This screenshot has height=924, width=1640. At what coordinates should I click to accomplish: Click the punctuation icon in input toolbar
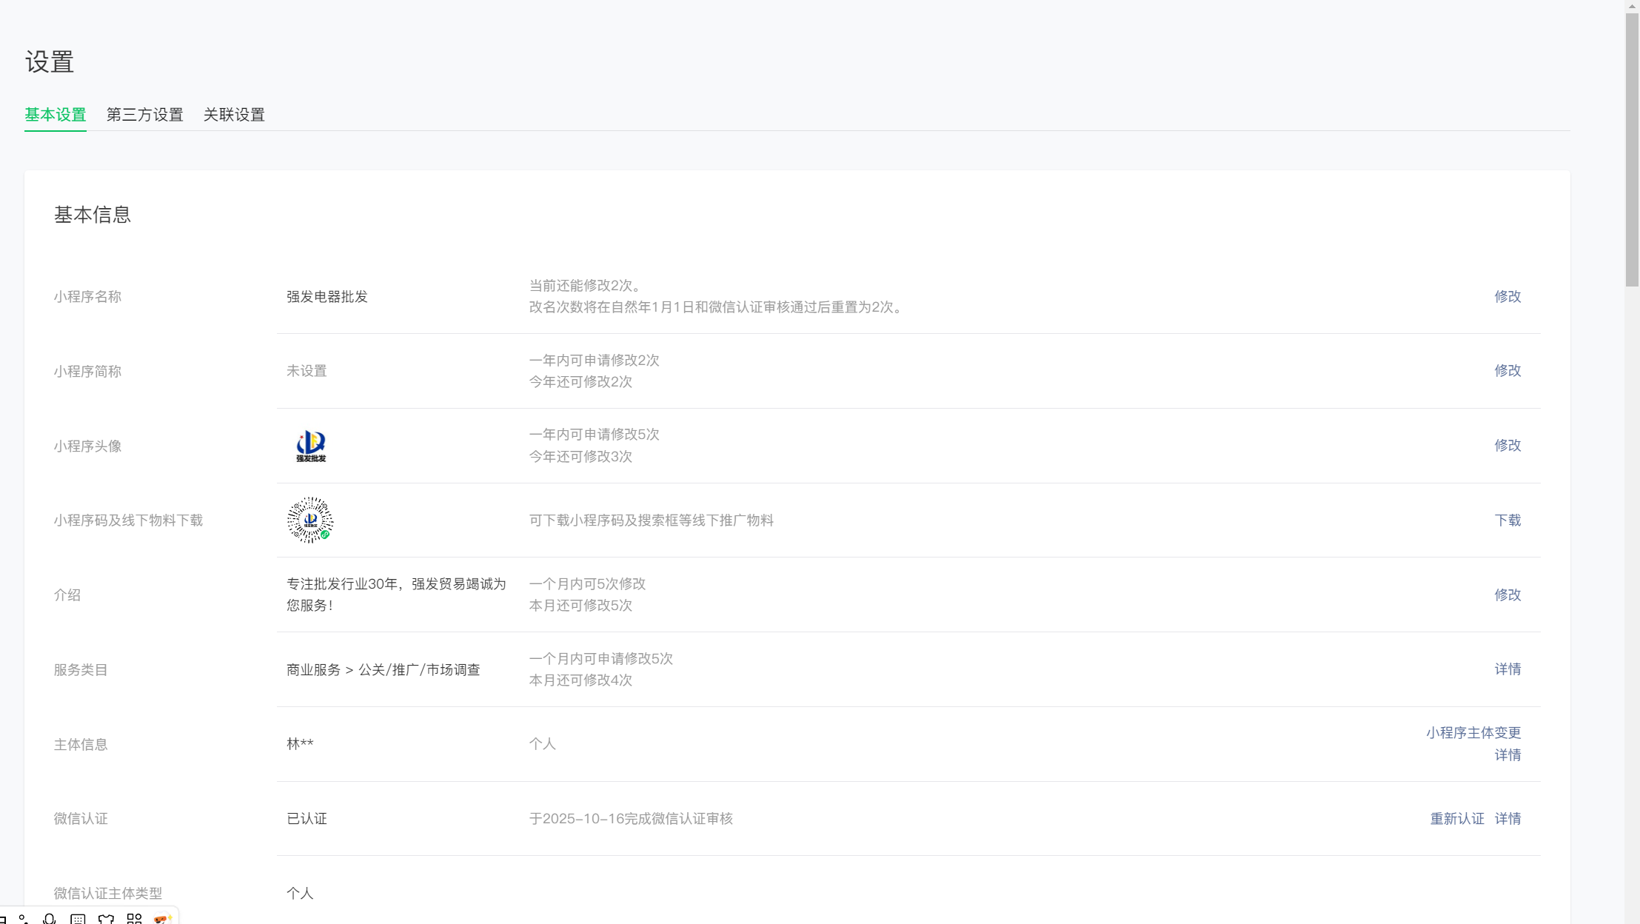(24, 919)
